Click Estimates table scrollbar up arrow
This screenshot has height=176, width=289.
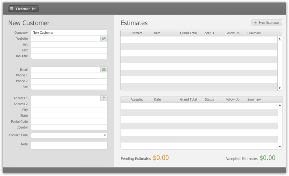pyautogui.click(x=280, y=39)
